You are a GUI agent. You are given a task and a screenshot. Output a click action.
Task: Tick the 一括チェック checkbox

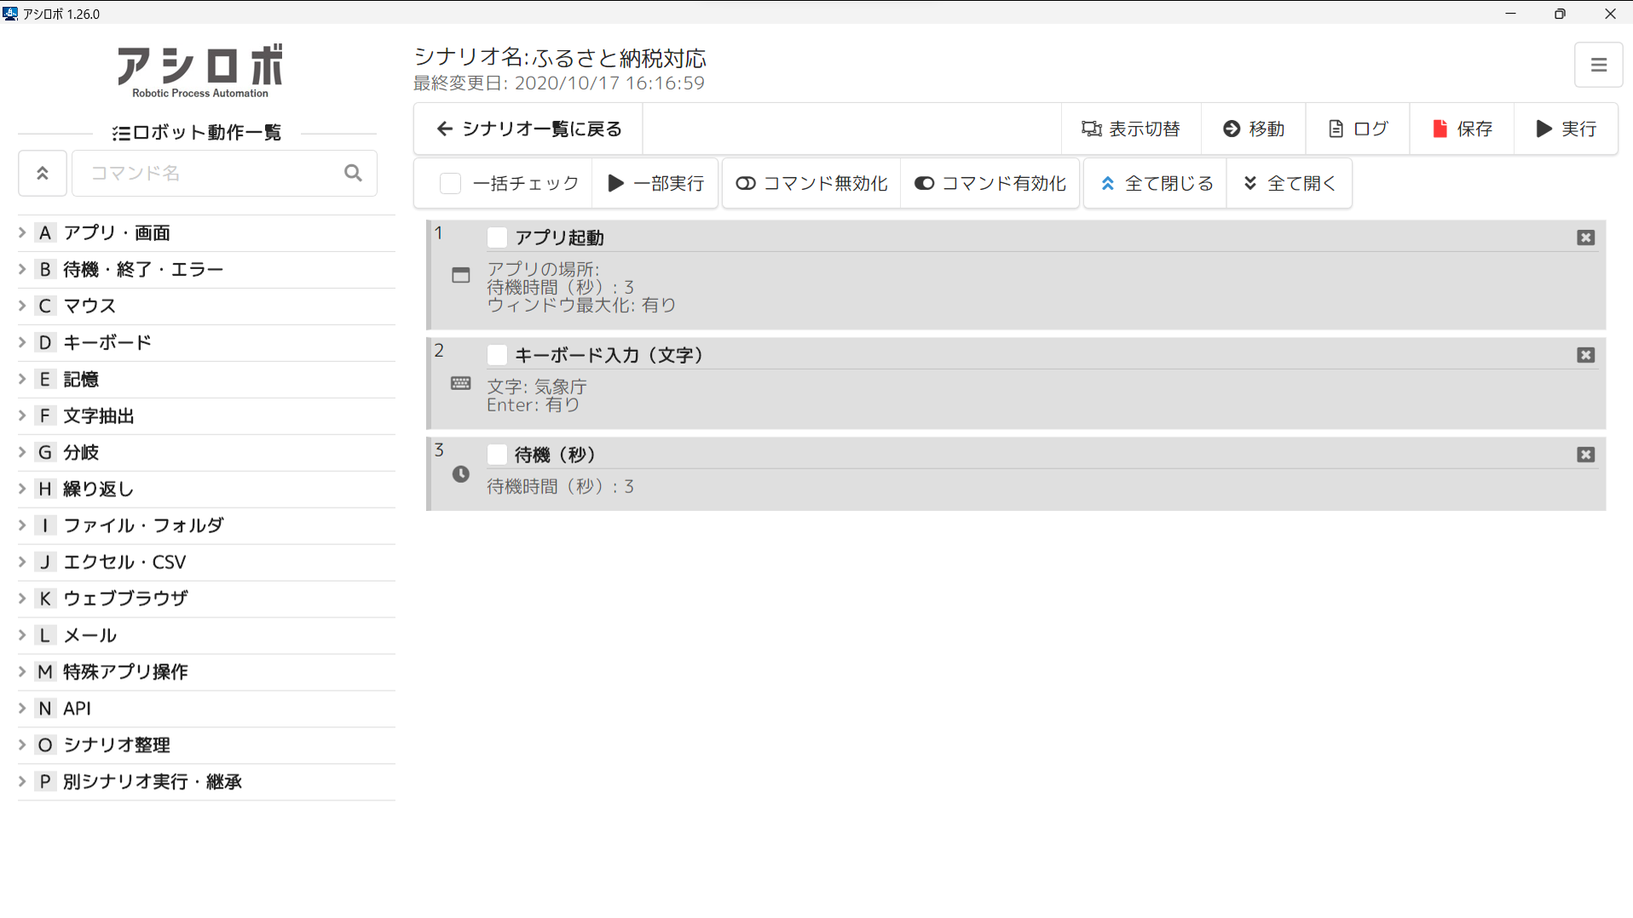pyautogui.click(x=450, y=183)
